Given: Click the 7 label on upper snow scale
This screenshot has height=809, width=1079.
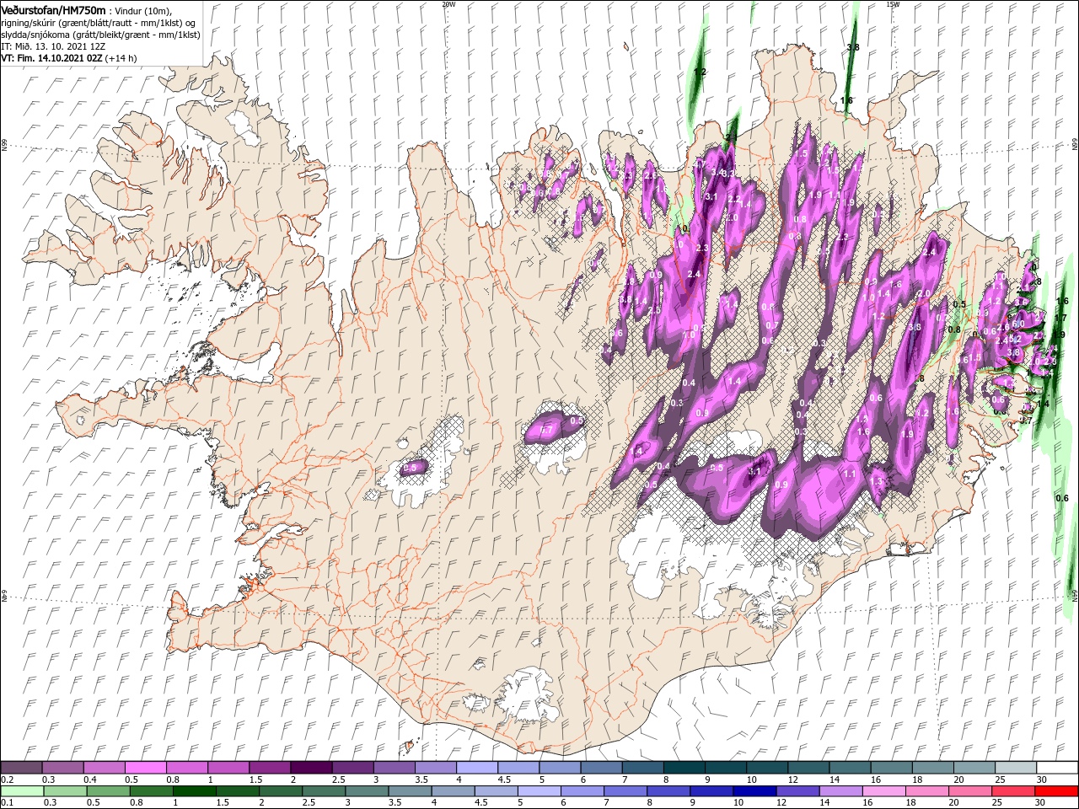Looking at the screenshot, I should click(625, 780).
